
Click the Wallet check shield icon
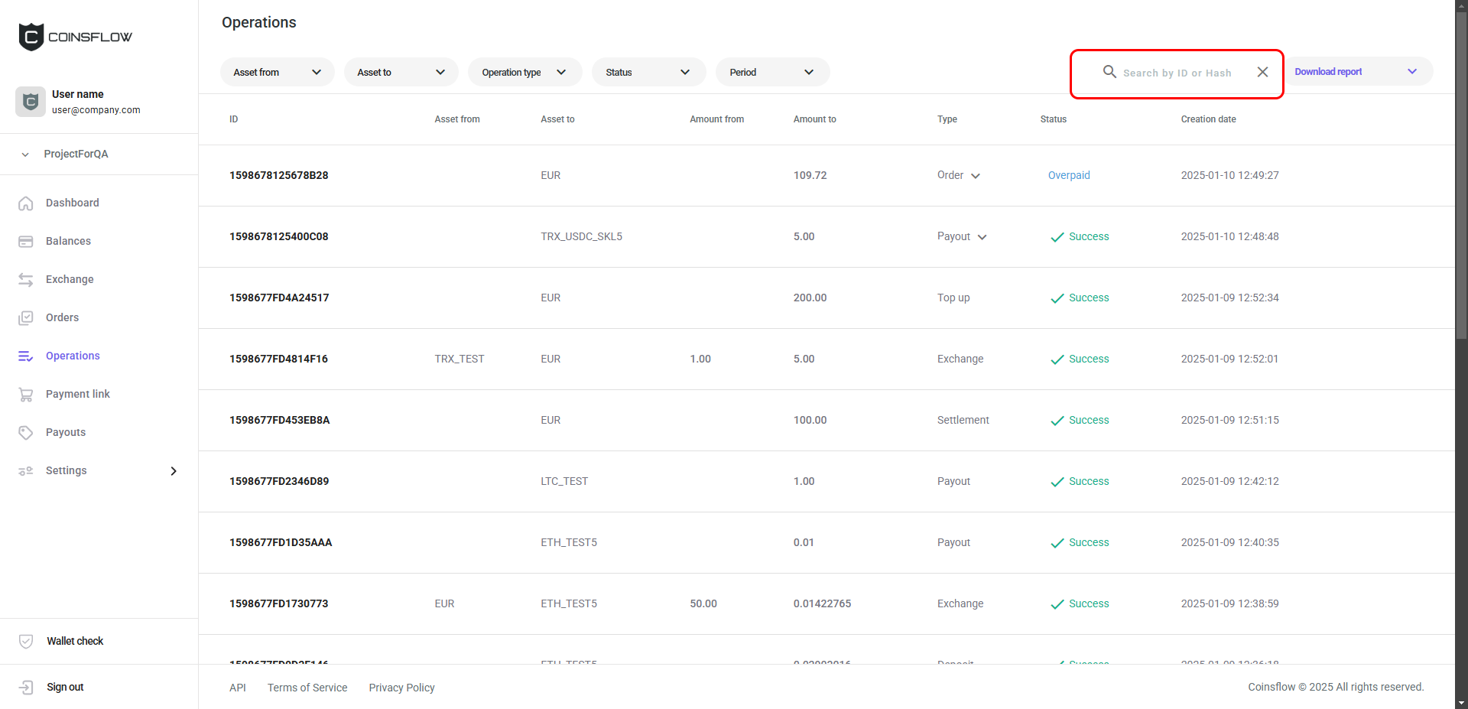pos(26,642)
